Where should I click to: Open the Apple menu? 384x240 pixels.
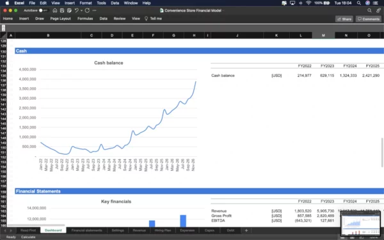pos(7,3)
